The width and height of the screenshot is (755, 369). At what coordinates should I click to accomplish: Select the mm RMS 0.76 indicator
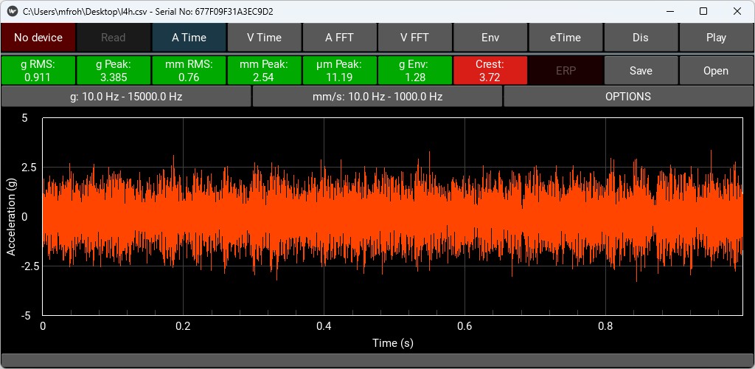[189, 71]
